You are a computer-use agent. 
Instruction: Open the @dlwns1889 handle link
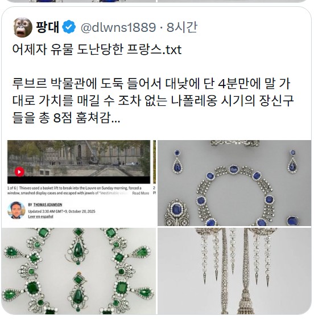(118, 27)
